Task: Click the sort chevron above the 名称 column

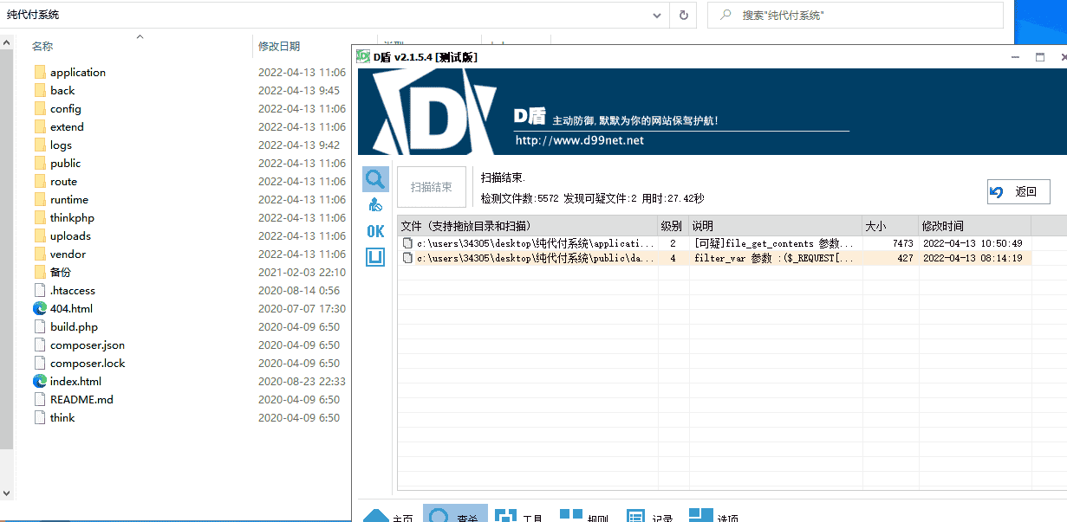Action: 140,37
